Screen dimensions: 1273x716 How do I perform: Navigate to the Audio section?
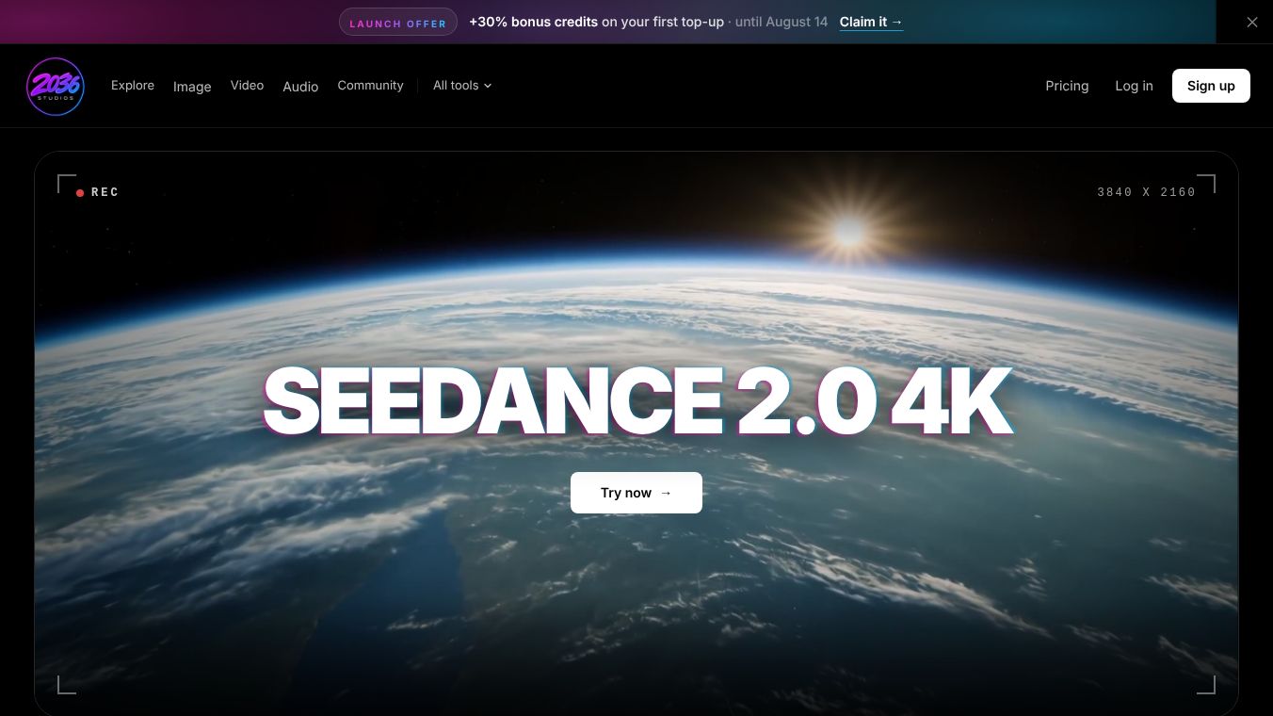pos(300,86)
